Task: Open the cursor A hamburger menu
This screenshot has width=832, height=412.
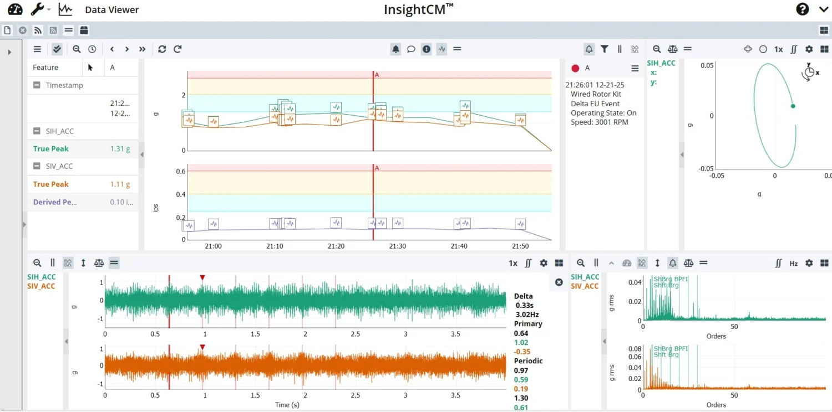Action: click(x=635, y=68)
